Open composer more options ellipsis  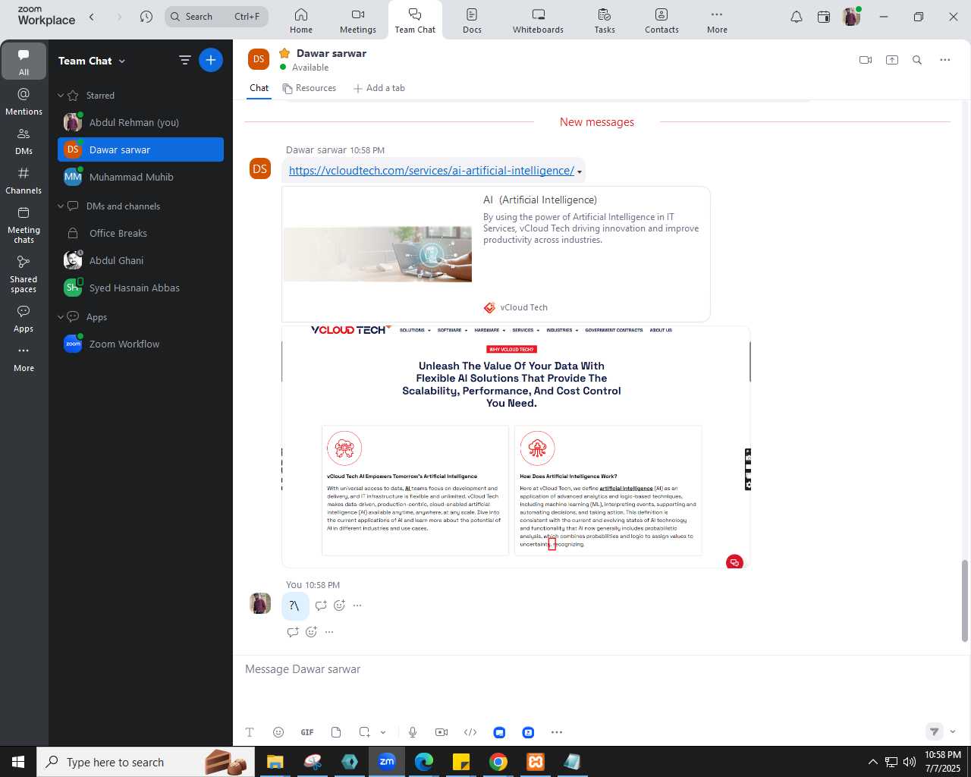(x=557, y=732)
